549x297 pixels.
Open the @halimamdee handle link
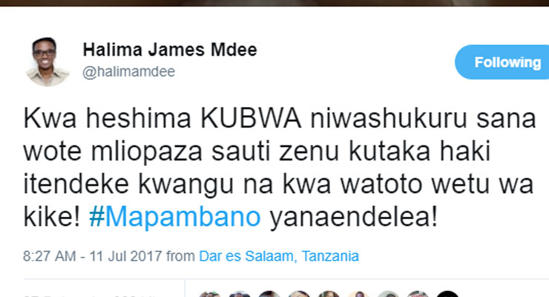128,72
